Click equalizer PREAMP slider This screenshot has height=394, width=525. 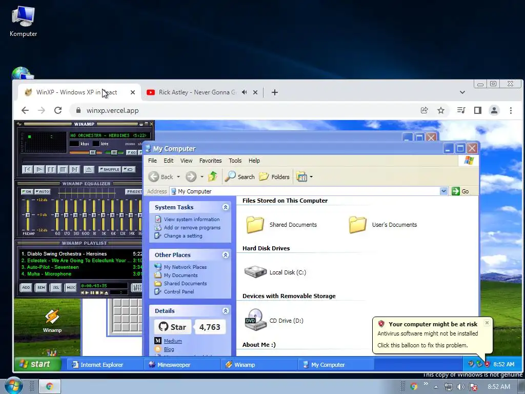[28, 214]
